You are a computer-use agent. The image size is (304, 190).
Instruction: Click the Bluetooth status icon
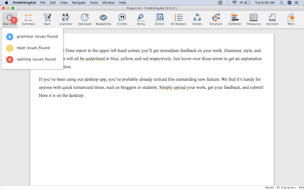pos(228,2)
